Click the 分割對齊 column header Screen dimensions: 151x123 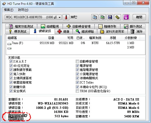click(x=131, y=38)
